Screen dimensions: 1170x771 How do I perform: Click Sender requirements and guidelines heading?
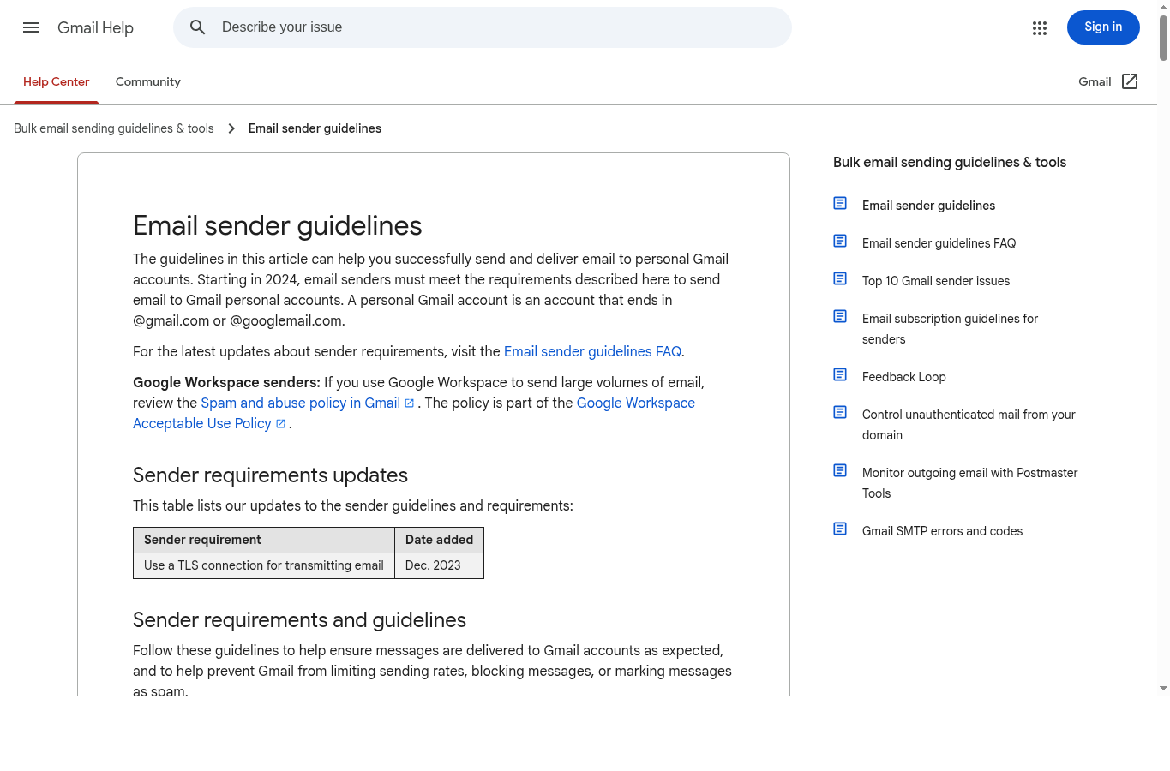(x=299, y=620)
